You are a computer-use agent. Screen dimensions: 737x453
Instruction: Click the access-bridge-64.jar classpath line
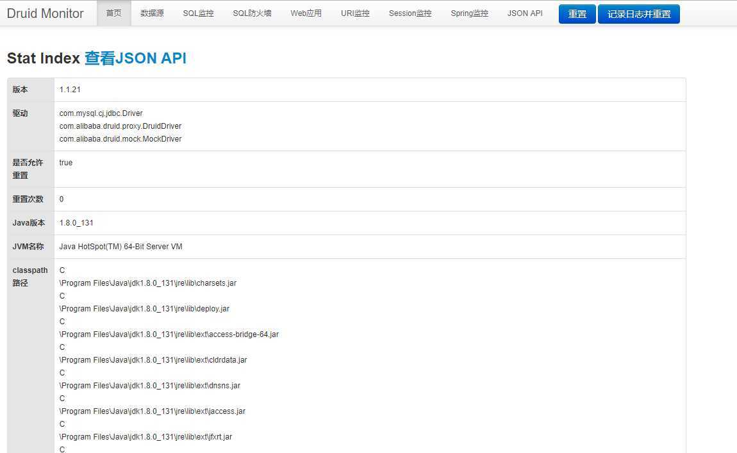click(x=169, y=334)
